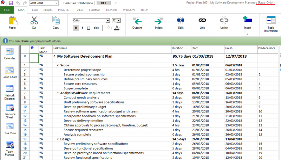Click the Save icon in quick access toolbar
Image resolution: width=281 pixels, height=160 pixels.
11,3
